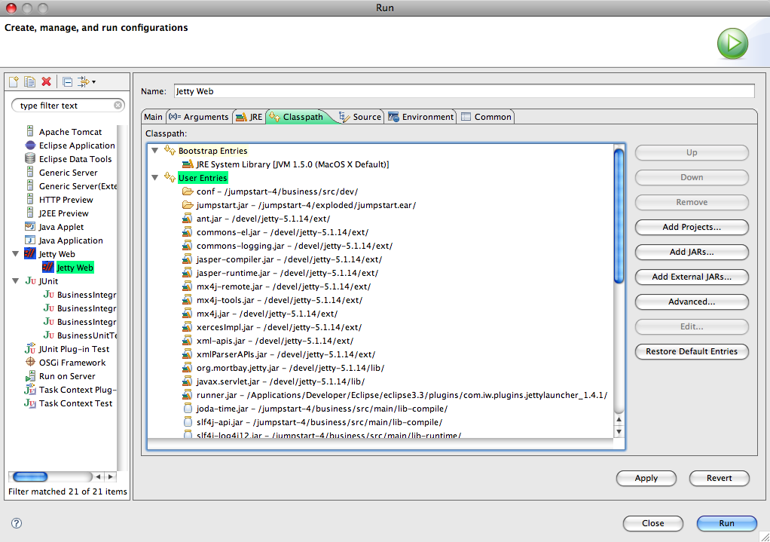Image resolution: width=770 pixels, height=542 pixels.
Task: Collapse the Bootstrap Entries node
Action: (154, 150)
